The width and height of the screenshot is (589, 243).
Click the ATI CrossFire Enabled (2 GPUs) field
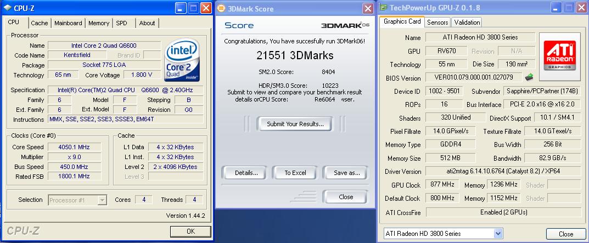503,212
